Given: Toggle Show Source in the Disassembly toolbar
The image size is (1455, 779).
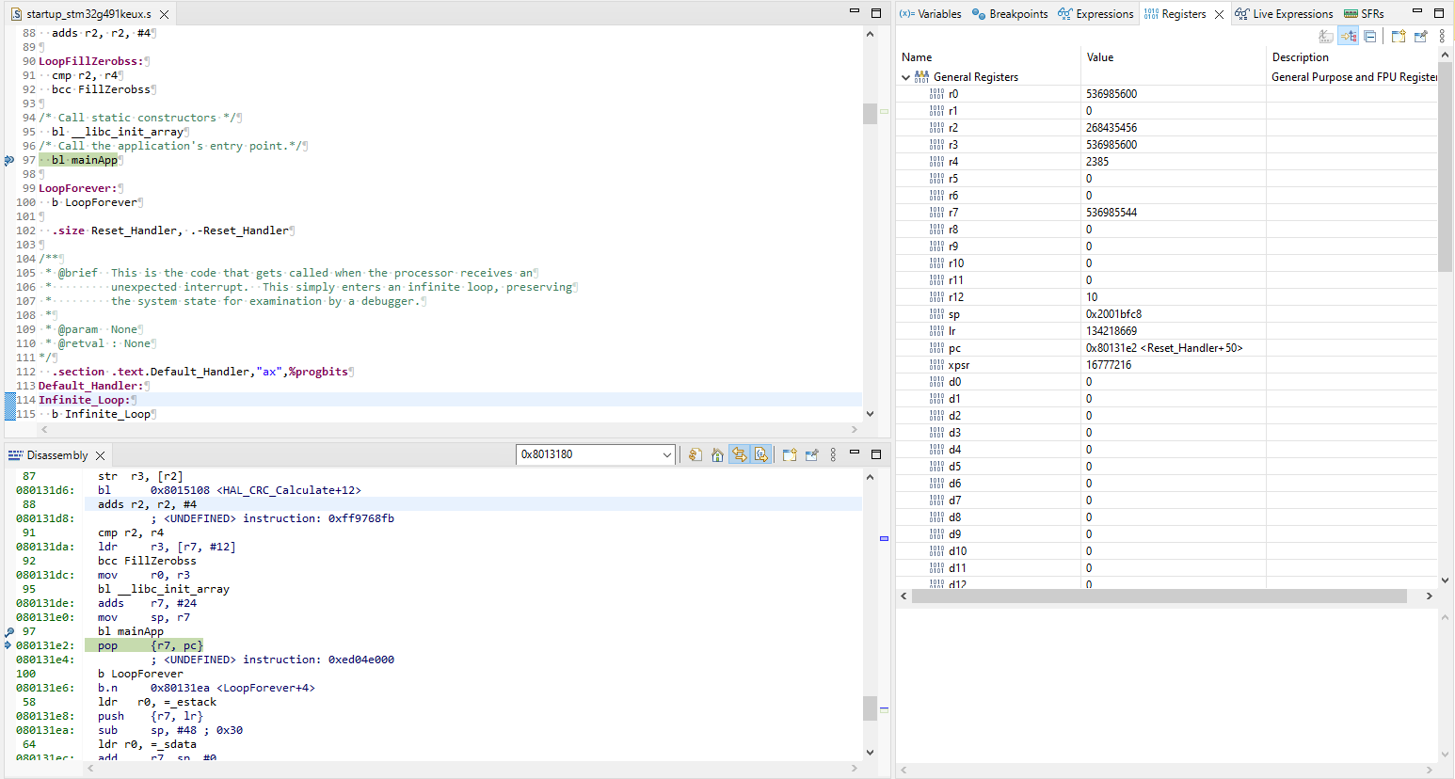Looking at the screenshot, I should pyautogui.click(x=762, y=454).
